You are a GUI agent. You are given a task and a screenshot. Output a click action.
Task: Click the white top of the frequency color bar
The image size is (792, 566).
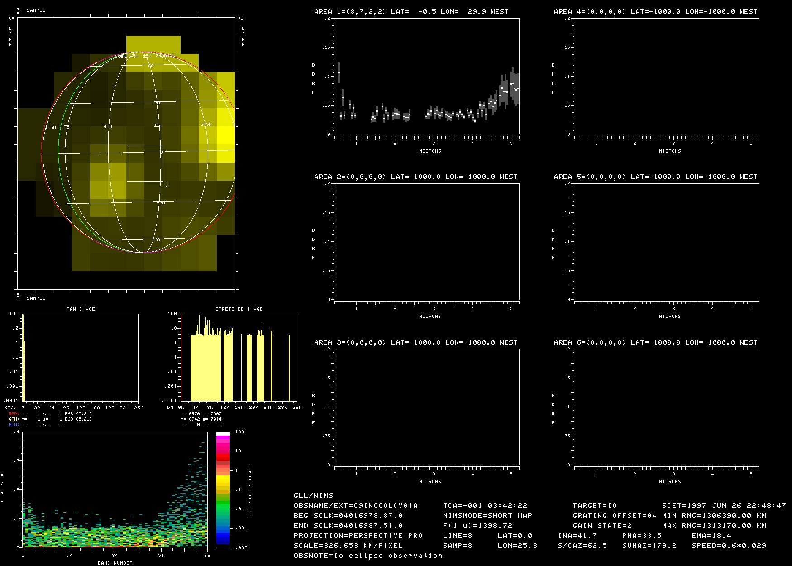pyautogui.click(x=223, y=434)
